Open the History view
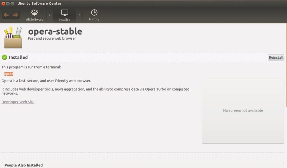Viewport: 287px width, 168px height. (94, 15)
